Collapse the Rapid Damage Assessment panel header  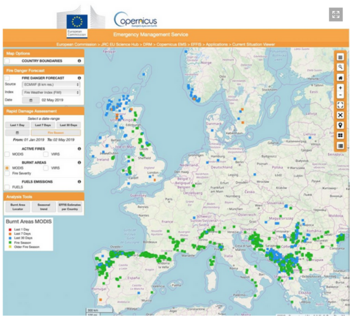pos(43,110)
